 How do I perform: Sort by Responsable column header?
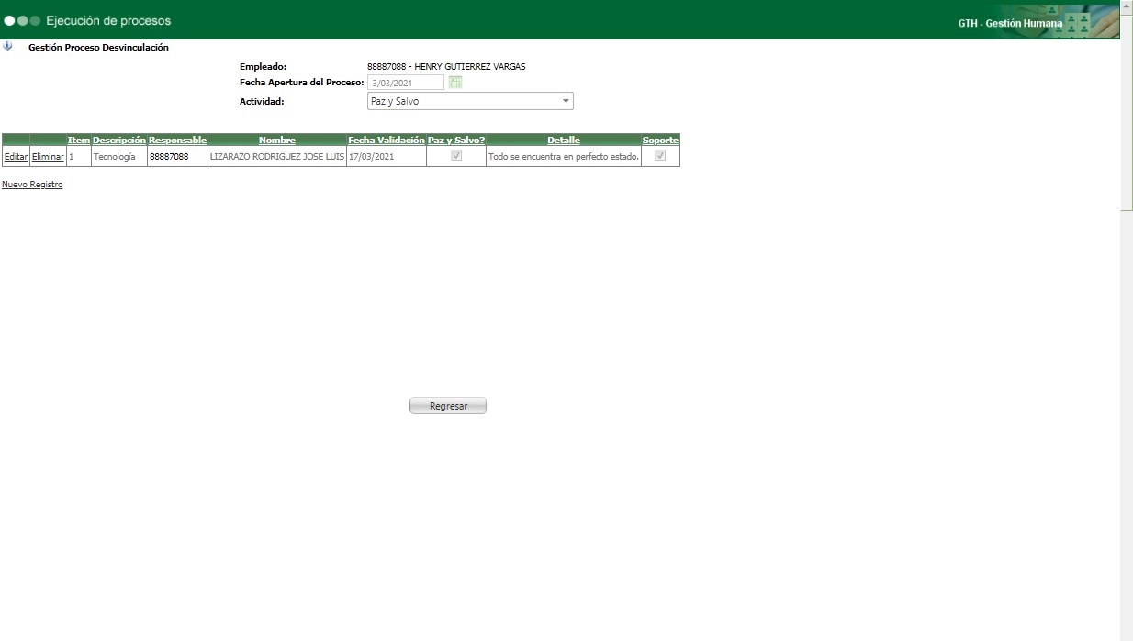click(177, 140)
